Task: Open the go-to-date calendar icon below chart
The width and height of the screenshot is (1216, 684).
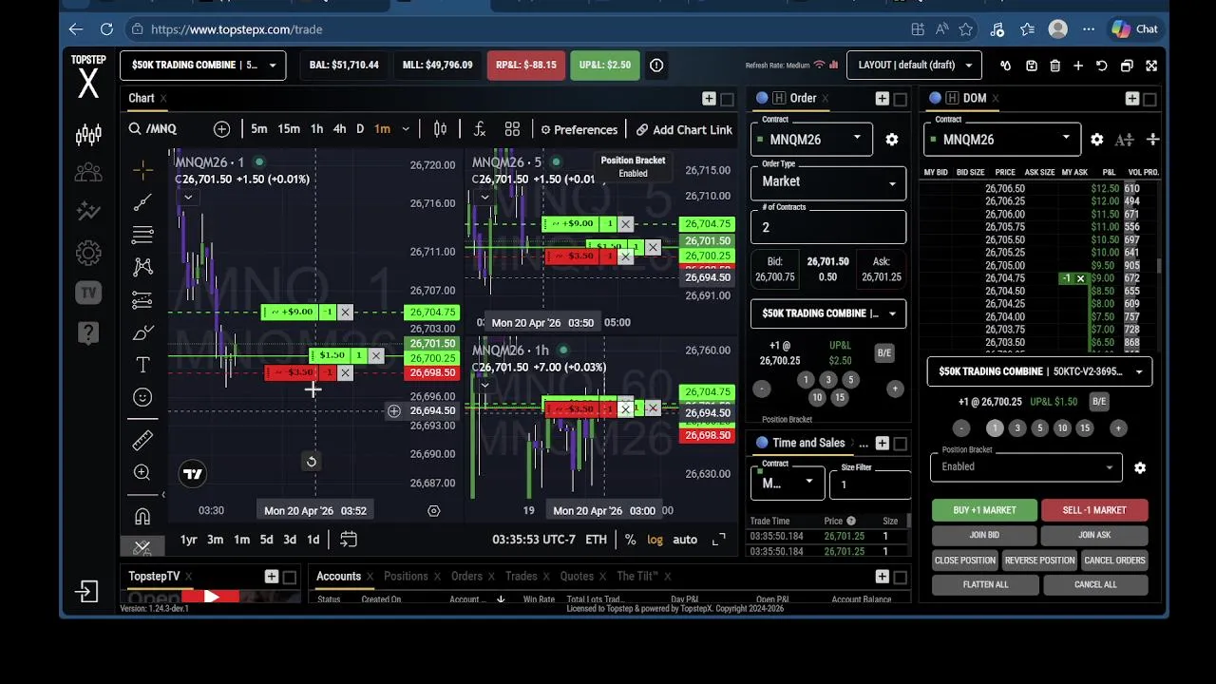Action: (x=349, y=540)
